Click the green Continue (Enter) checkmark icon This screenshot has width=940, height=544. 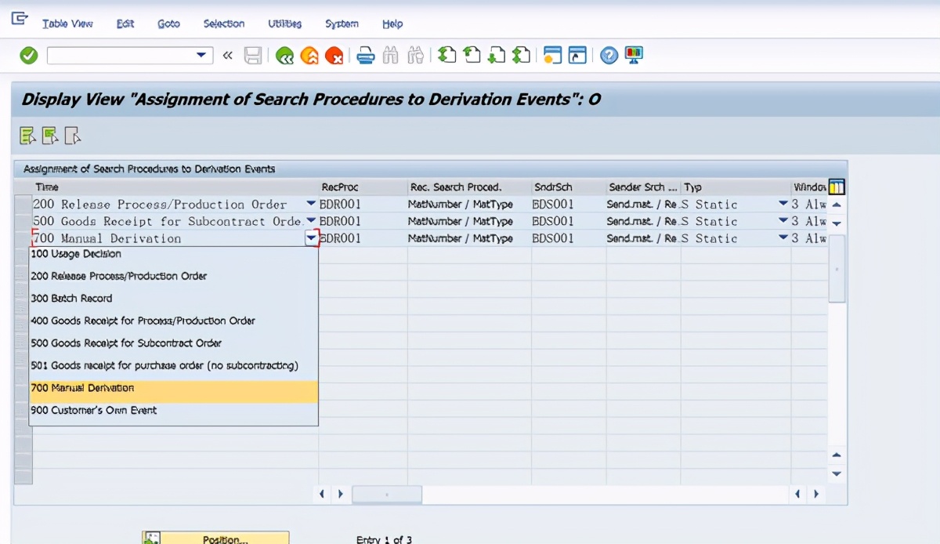pyautogui.click(x=28, y=55)
